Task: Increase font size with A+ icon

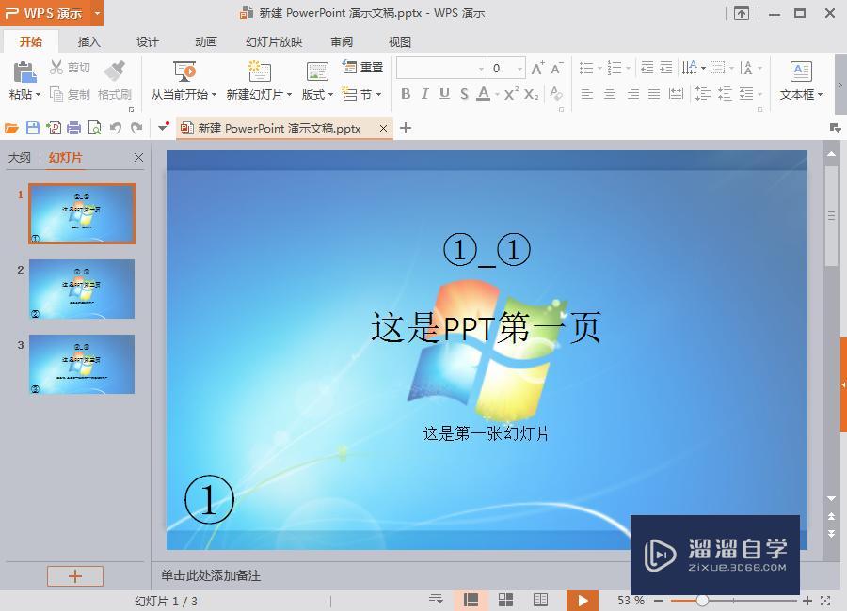Action: click(537, 68)
